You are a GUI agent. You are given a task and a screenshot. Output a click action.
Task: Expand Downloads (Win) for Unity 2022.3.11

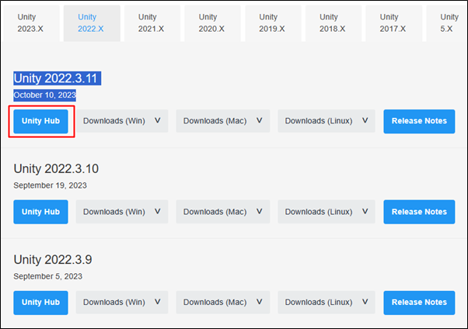pyautogui.click(x=122, y=121)
